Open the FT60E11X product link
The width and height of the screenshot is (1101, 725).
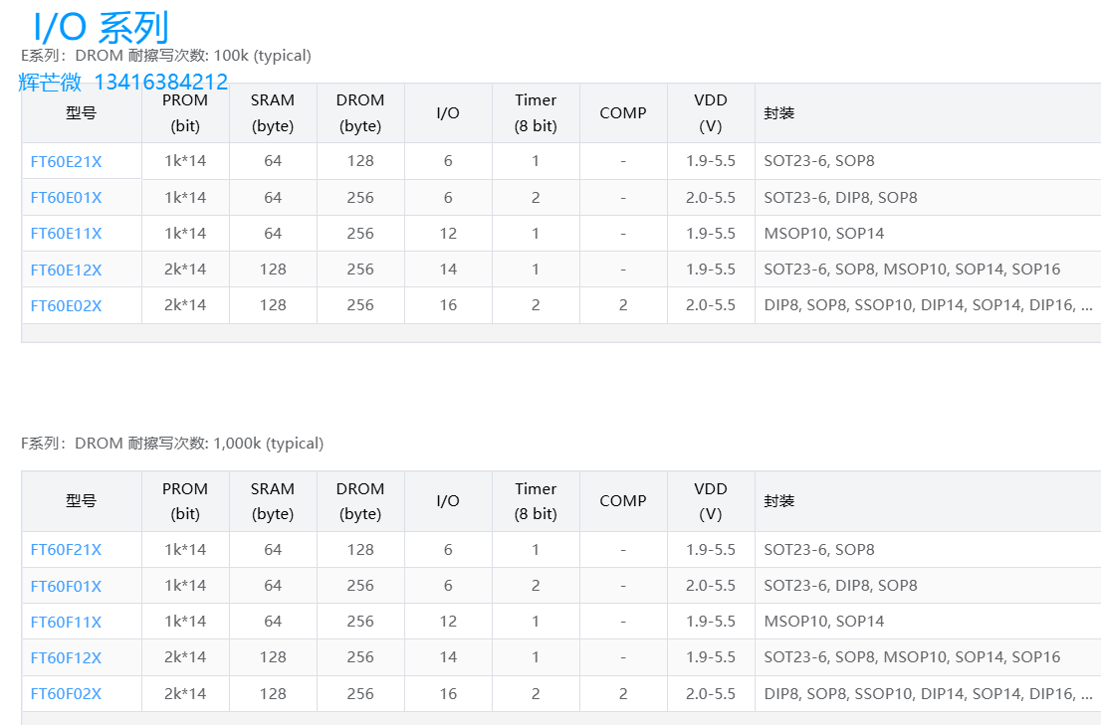pos(66,234)
